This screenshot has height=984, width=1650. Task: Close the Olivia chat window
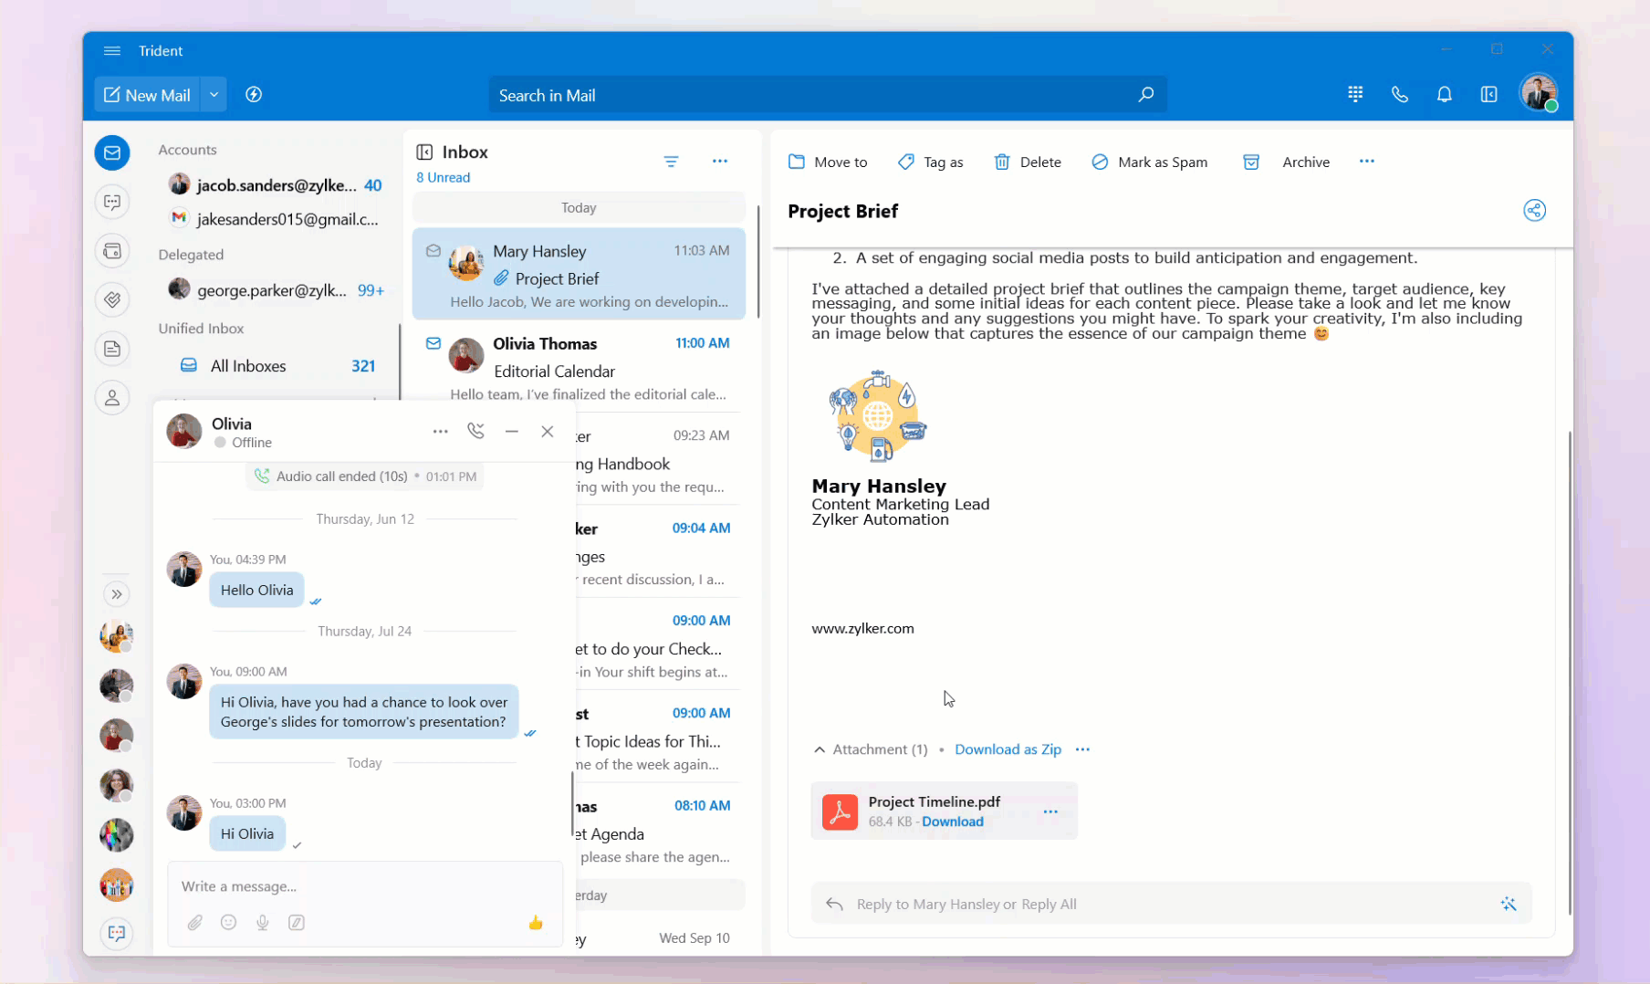coord(547,431)
